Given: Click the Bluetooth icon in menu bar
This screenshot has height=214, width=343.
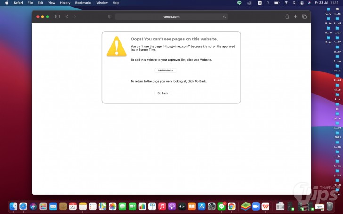Looking at the screenshot, I should [x=268, y=3].
